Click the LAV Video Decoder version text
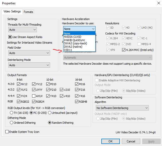The image size is (162, 146). [136, 132]
